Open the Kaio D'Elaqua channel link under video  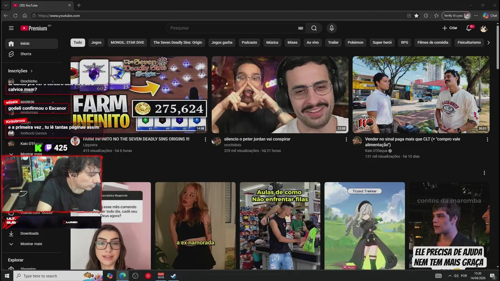tap(376, 151)
